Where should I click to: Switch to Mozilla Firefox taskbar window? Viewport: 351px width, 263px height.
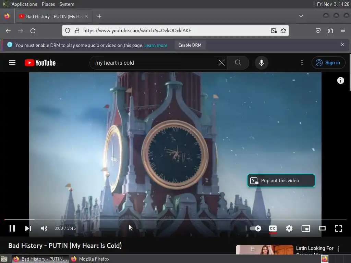pyautogui.click(x=90, y=259)
